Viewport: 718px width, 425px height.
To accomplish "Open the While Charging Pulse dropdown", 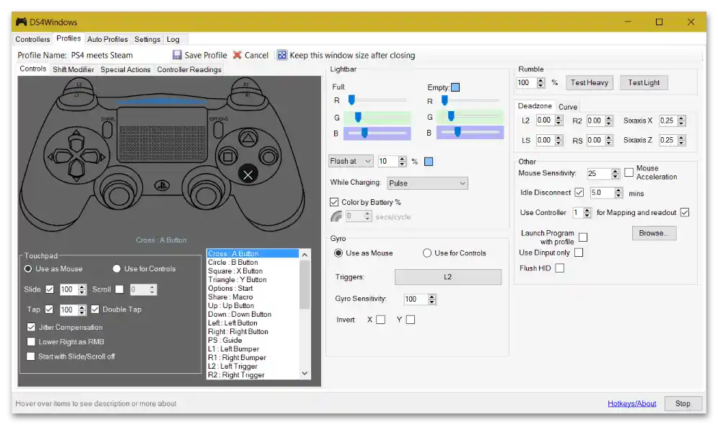I will (427, 183).
